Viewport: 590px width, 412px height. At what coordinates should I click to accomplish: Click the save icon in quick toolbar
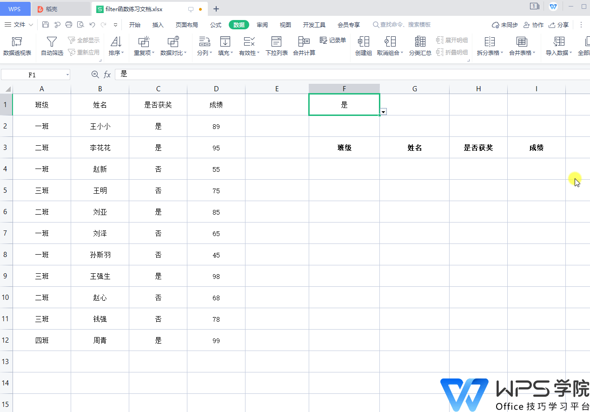[45, 25]
